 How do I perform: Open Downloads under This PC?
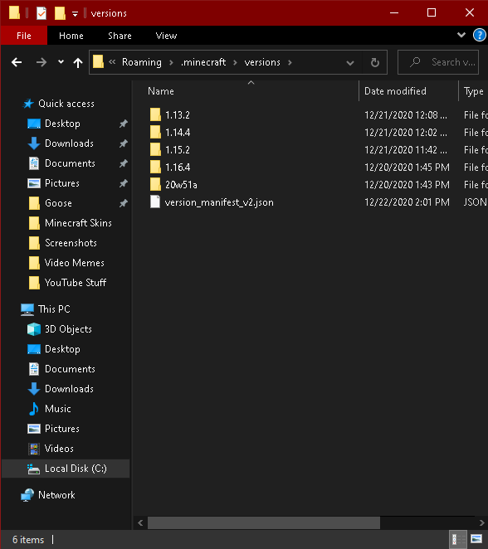point(69,389)
